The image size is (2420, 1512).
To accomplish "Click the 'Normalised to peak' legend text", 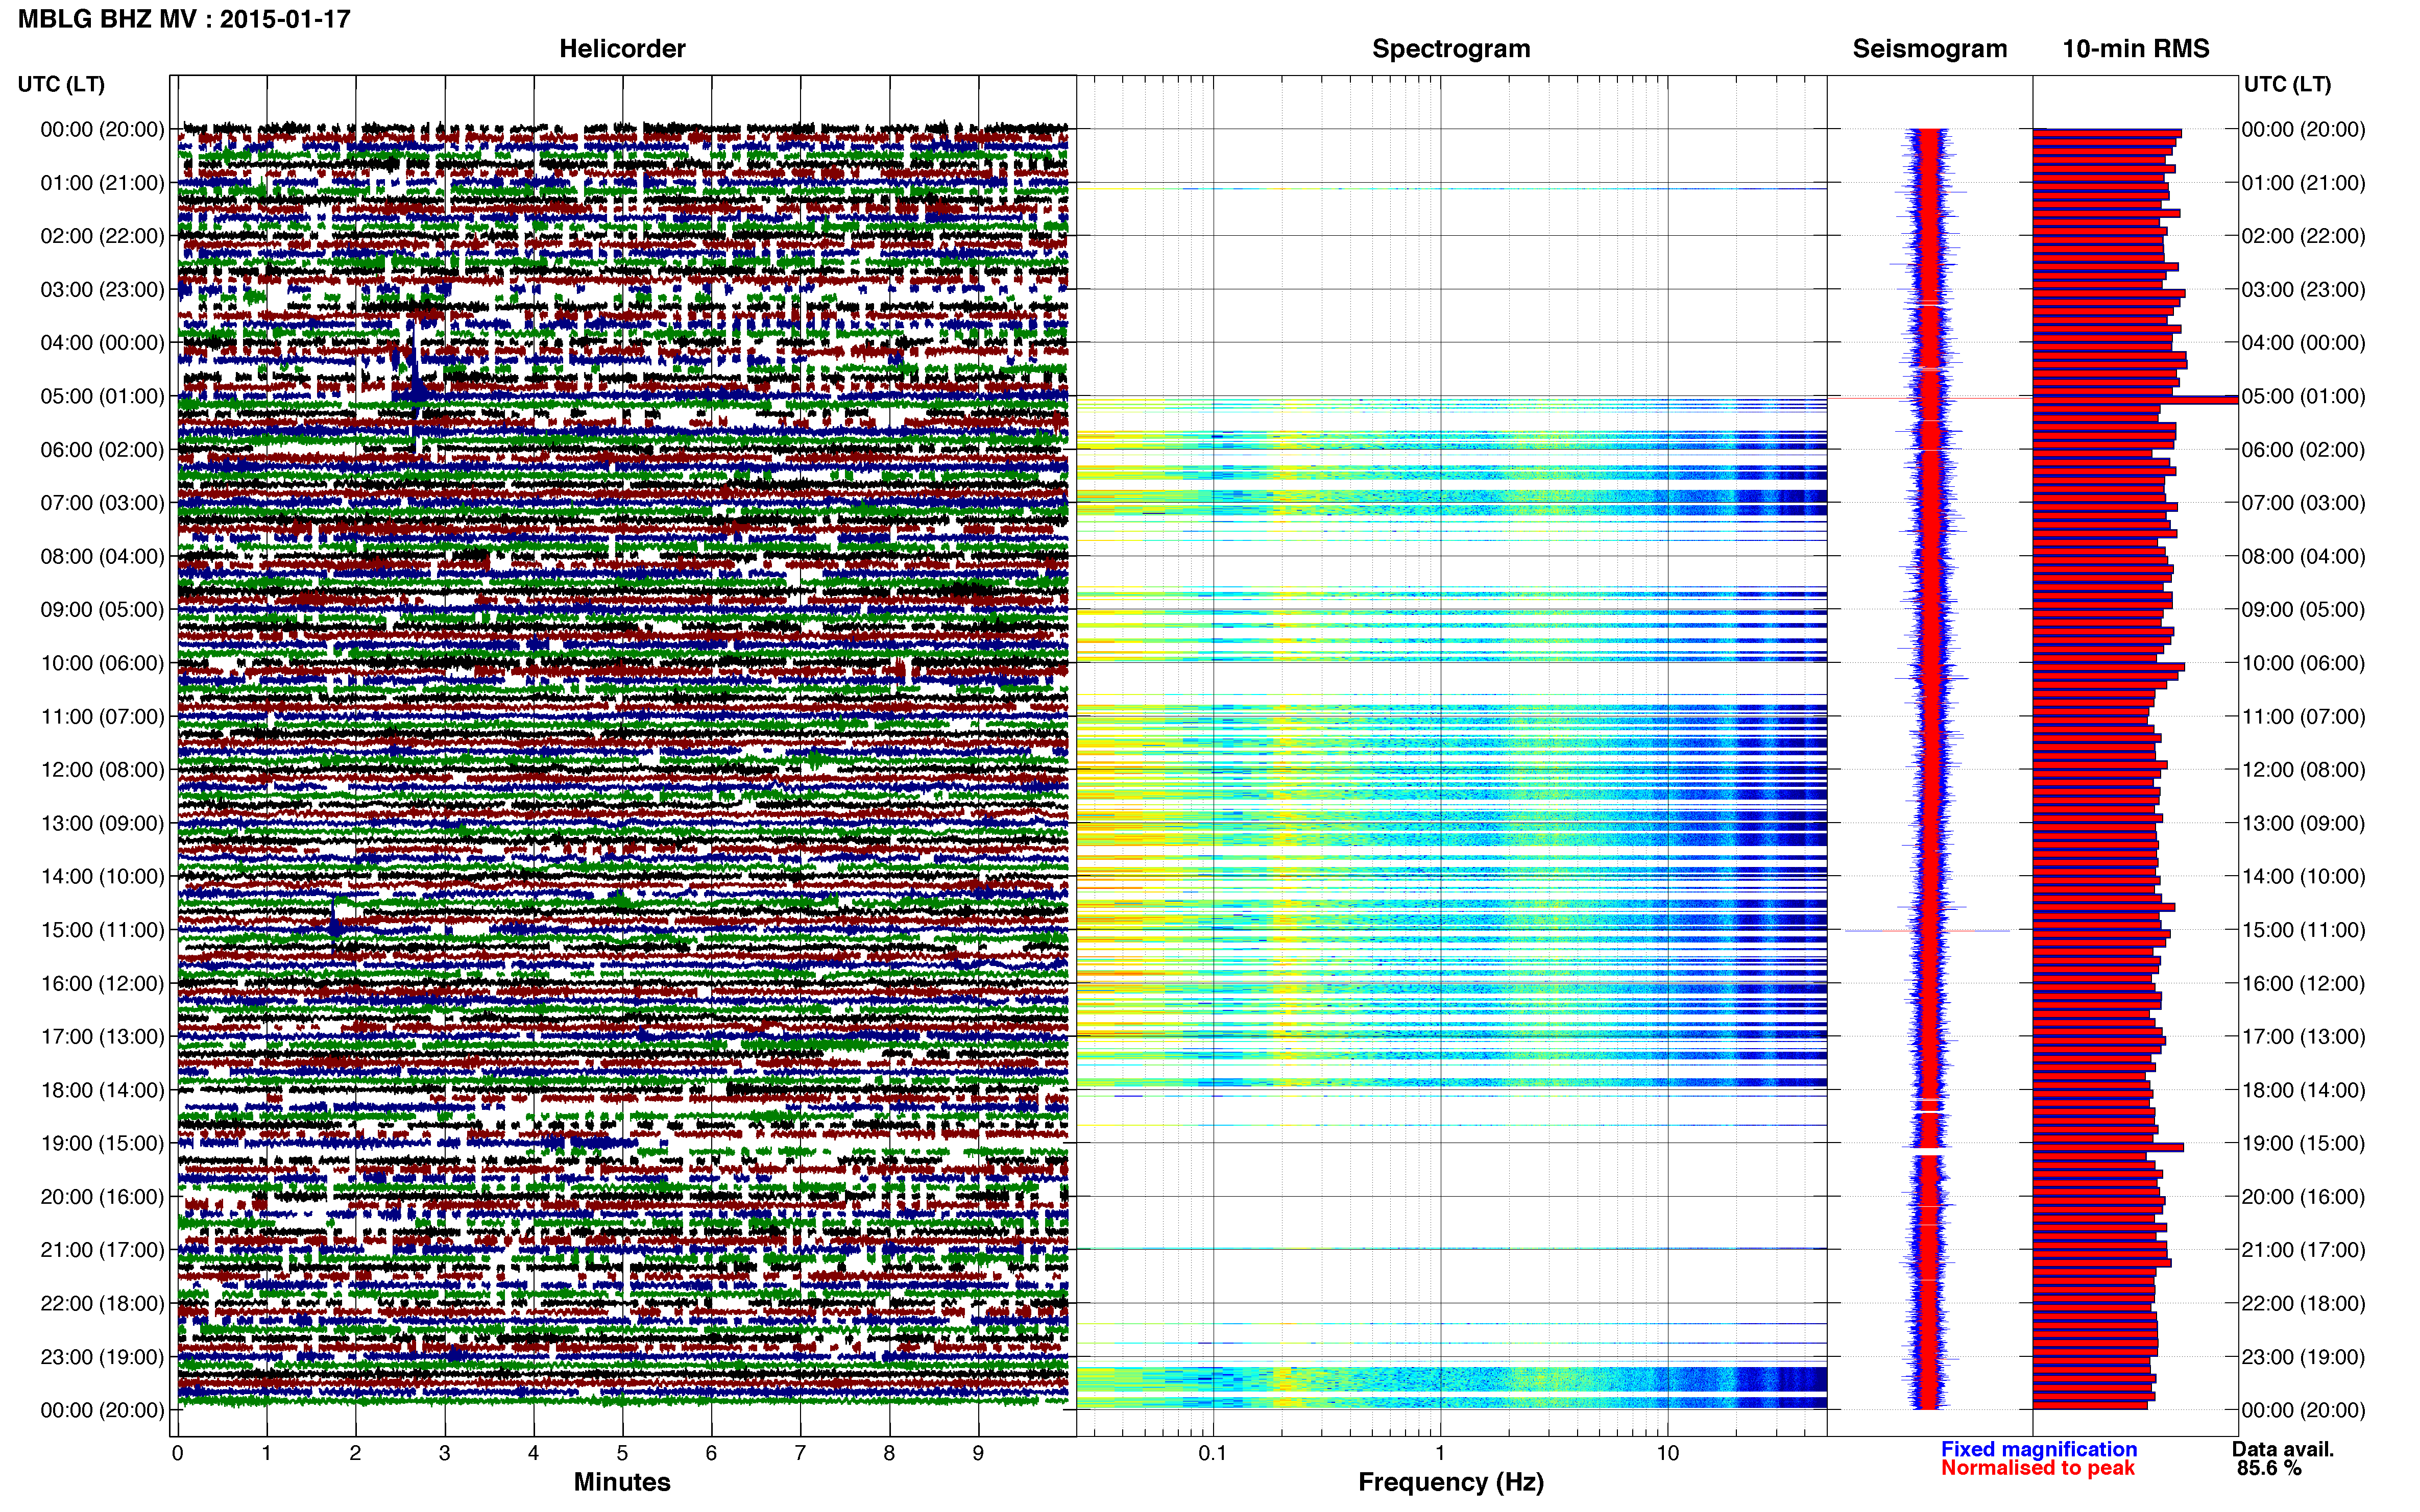I will tap(2038, 1468).
